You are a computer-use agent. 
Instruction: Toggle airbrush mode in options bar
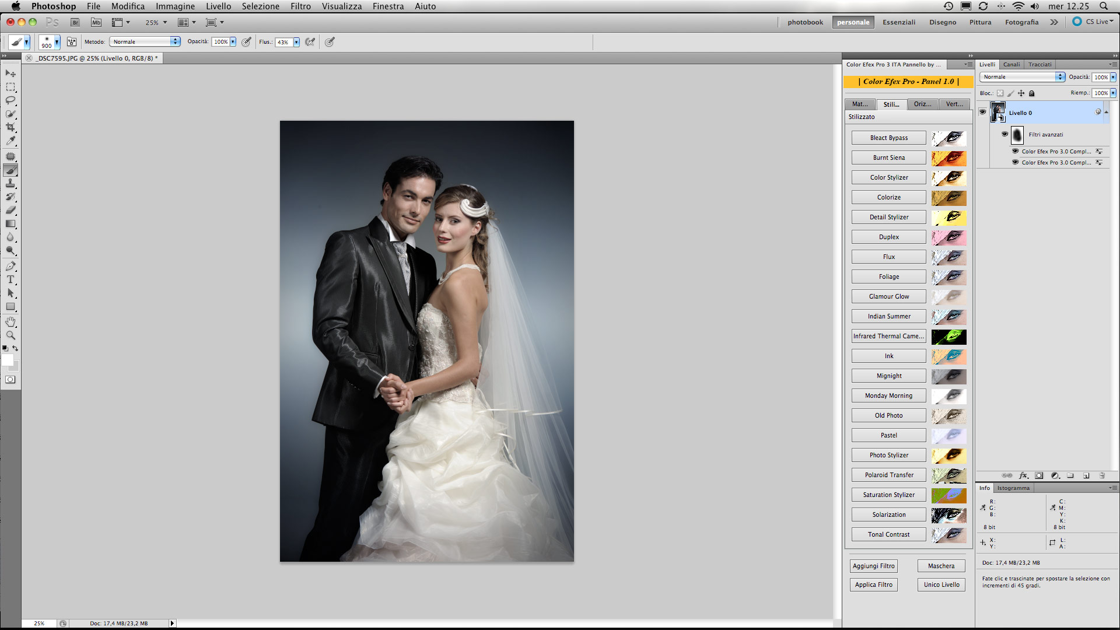(310, 42)
